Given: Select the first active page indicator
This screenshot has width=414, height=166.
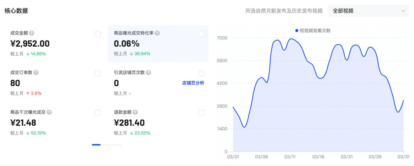Looking at the screenshot, I should pyautogui.click(x=96, y=145).
